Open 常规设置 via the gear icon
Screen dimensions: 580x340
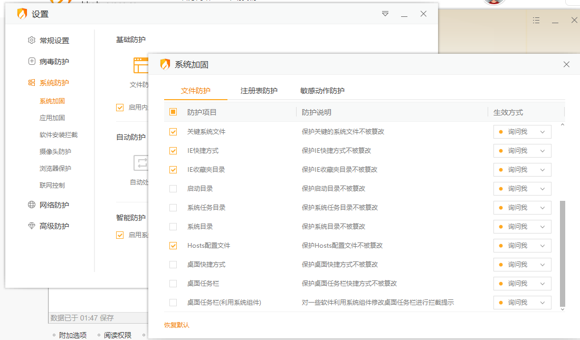pos(32,40)
